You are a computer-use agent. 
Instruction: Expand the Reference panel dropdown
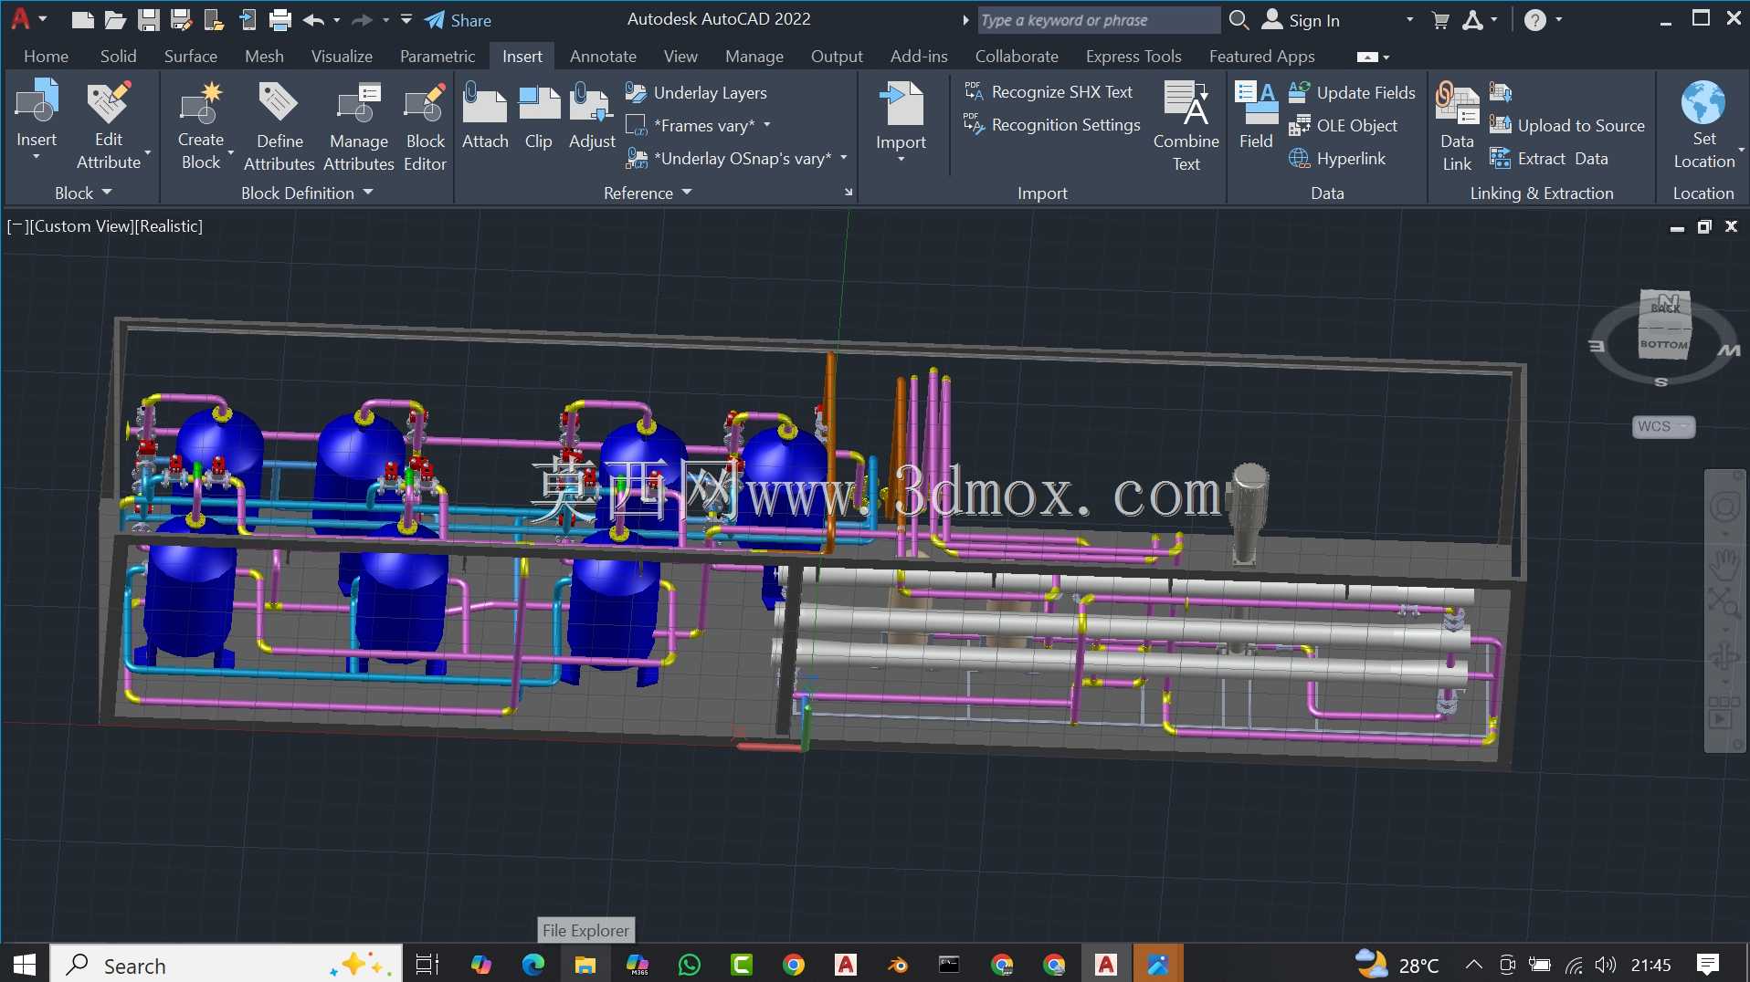pos(648,193)
